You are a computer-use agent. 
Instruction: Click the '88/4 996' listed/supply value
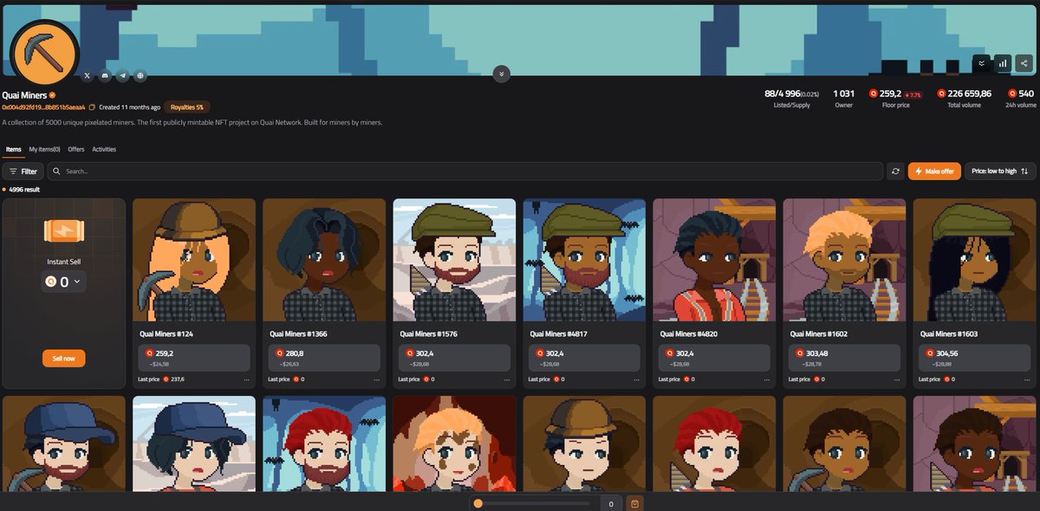(x=781, y=94)
